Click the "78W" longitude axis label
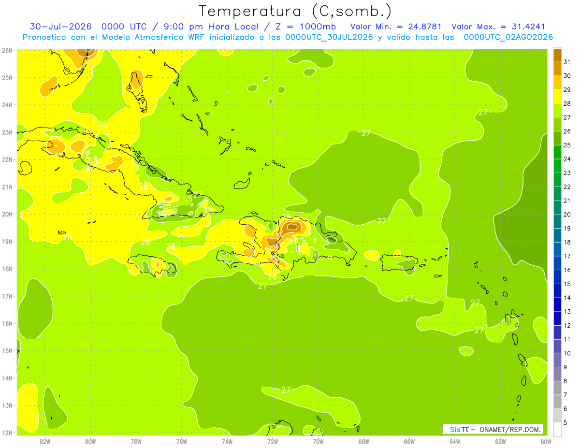 (x=136, y=441)
